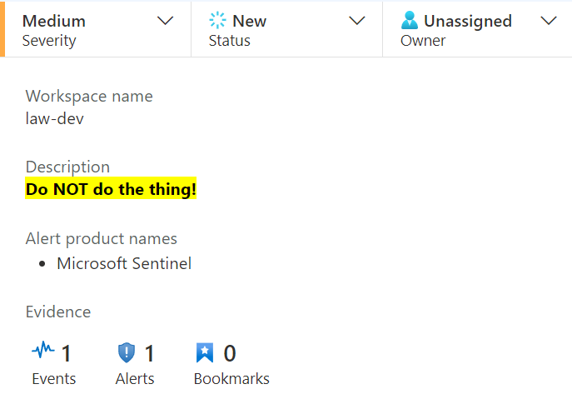Click the bookmarks count number 0
The height and width of the screenshot is (409, 572).
[230, 353]
